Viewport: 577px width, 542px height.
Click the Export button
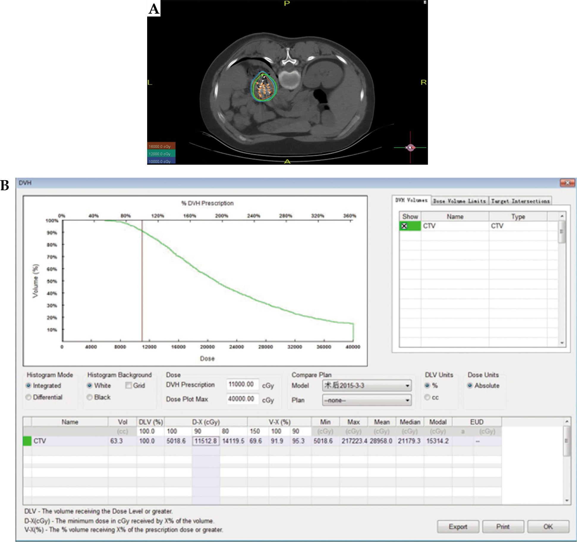click(458, 527)
